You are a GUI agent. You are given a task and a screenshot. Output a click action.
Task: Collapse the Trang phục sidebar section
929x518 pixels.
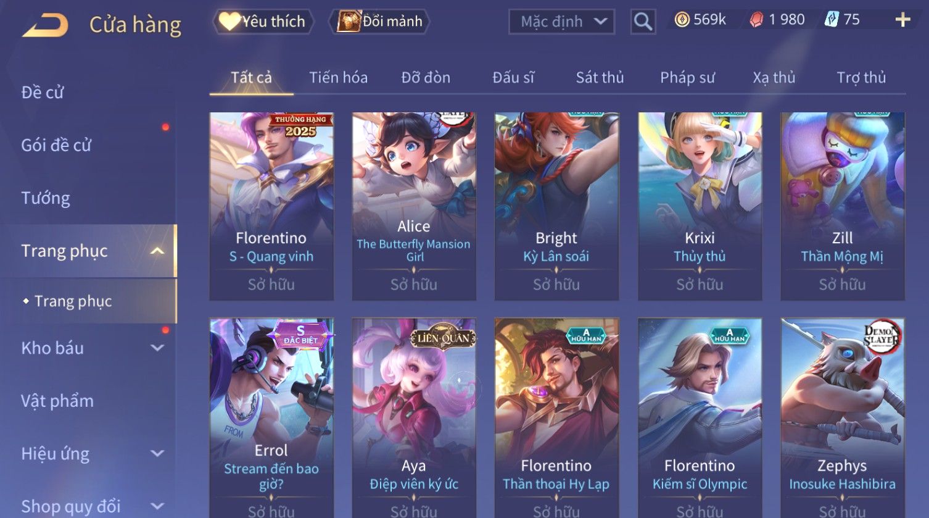(157, 251)
